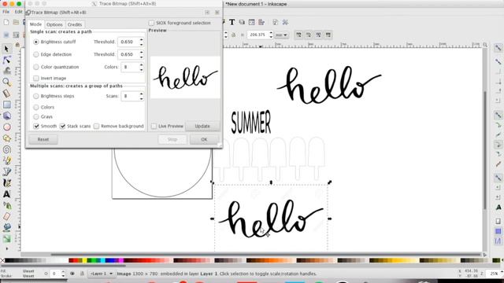Click the New document icon

[6, 22]
